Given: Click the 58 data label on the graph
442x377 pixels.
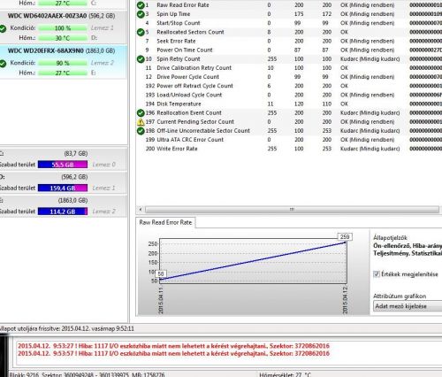Looking at the screenshot, I should (161, 273).
